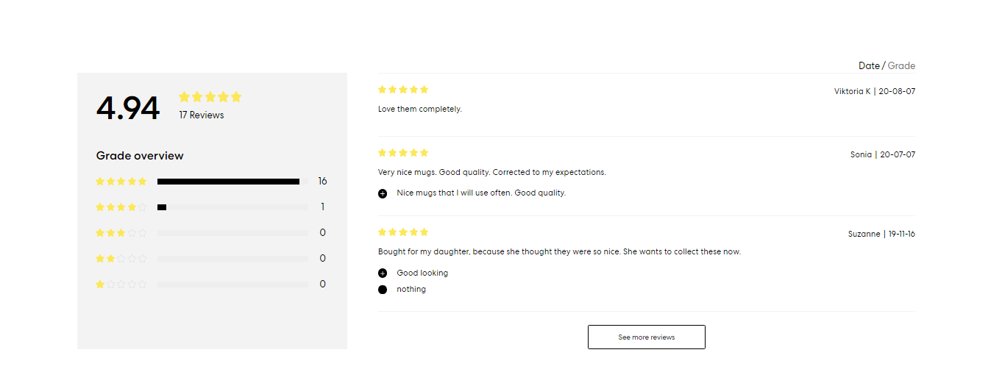Image resolution: width=991 pixels, height=383 pixels.
Task: Click the four-star rating progress bar
Action: [x=232, y=207]
